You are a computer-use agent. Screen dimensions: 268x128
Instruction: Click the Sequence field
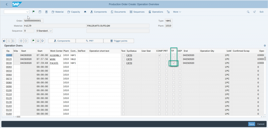(x=29, y=31)
